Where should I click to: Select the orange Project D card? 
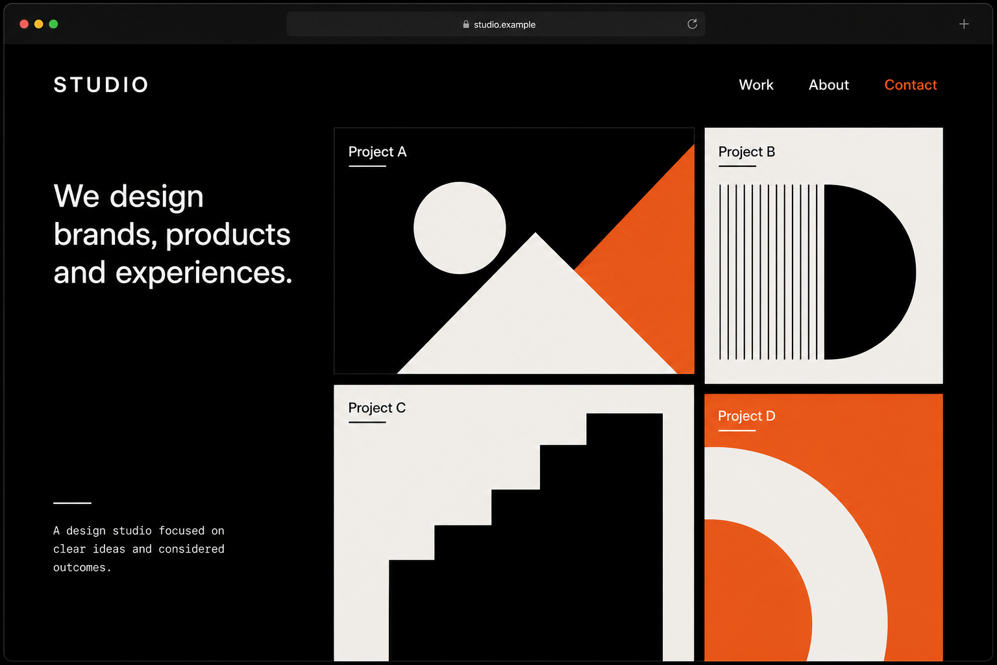pyautogui.click(x=824, y=527)
